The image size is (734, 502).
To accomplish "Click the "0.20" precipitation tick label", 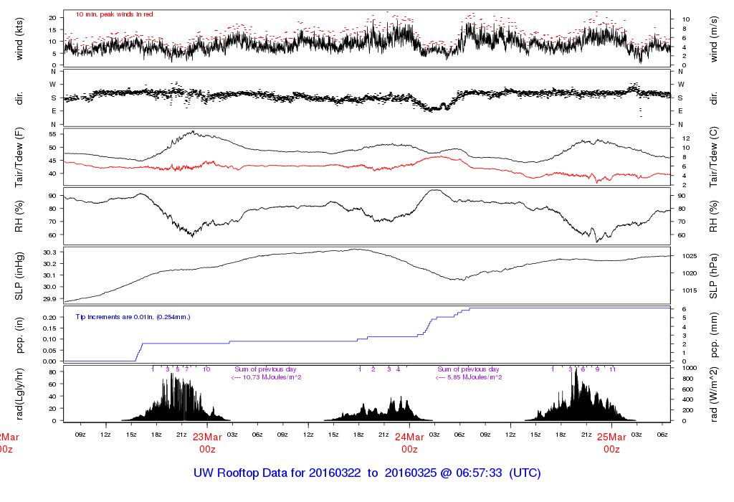I will tap(49, 317).
